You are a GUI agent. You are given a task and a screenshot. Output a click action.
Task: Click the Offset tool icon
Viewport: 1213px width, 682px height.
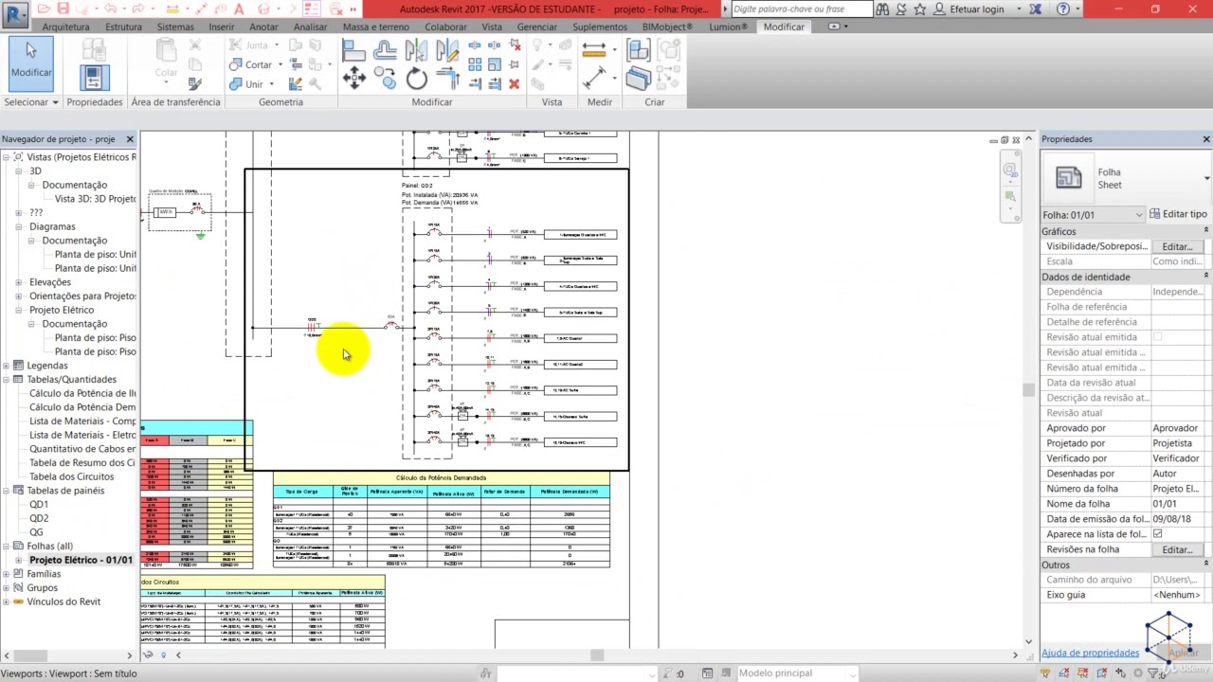pos(385,51)
